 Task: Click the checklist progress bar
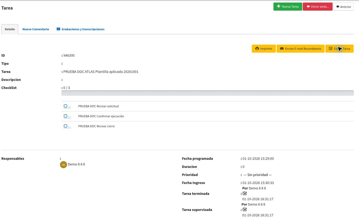point(208,93)
